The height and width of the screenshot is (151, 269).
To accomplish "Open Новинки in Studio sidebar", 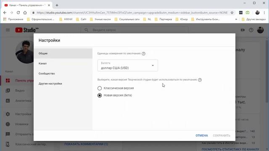I will [x=17, y=124].
